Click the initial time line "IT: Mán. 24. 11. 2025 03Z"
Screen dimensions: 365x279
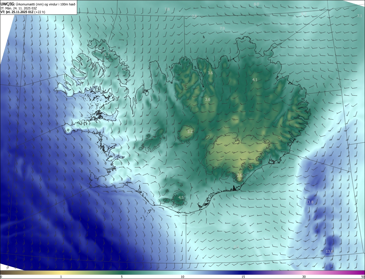point(19,8)
